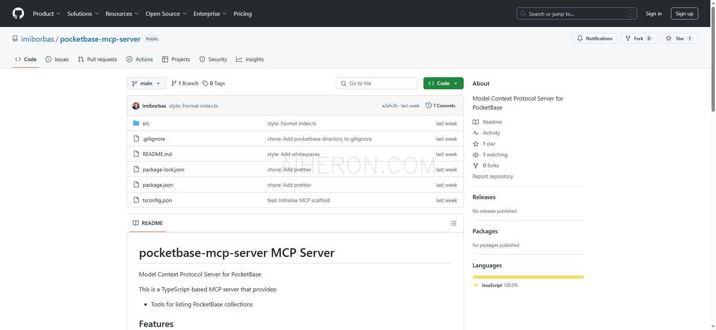The width and height of the screenshot is (716, 330).
Task: Open the README outline icon
Action: [x=454, y=223]
